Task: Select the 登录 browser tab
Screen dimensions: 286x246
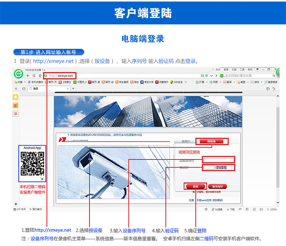Action: point(49,88)
